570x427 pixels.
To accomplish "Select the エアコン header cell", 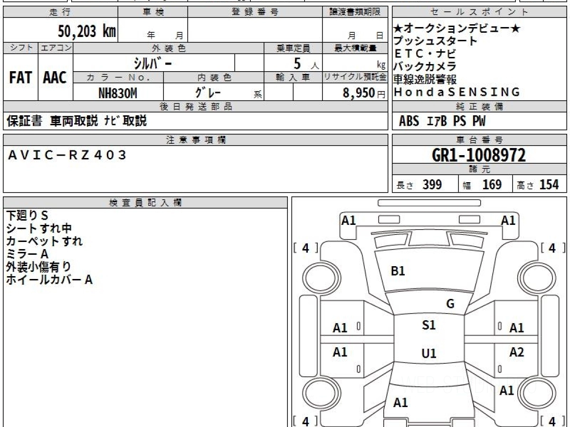I will coord(56,48).
